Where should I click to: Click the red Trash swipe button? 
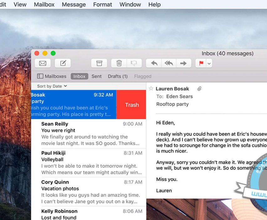132,105
